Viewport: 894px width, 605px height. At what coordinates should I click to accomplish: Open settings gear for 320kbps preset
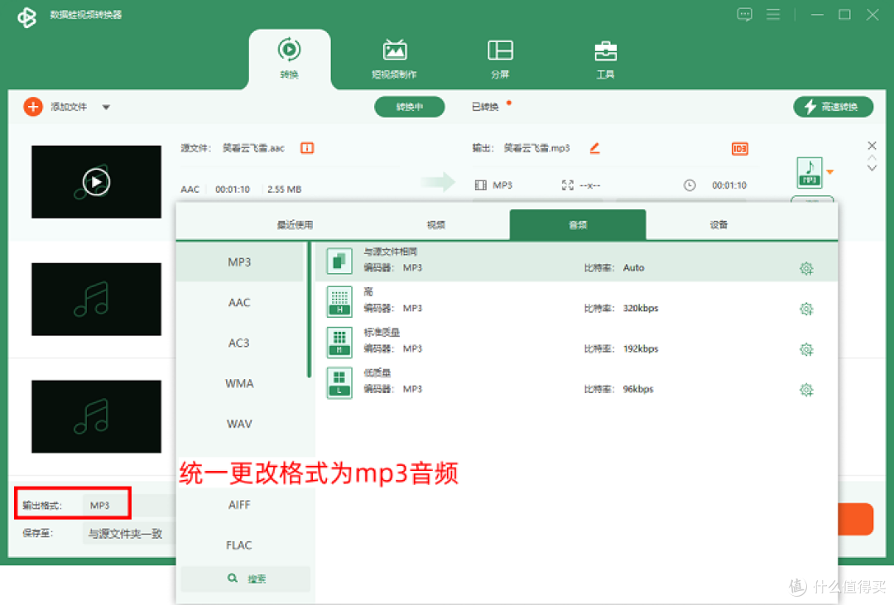coord(806,309)
